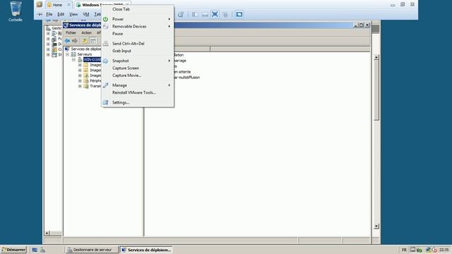
Task: Open the Fichier menu in Services de déploiement
Action: (x=71, y=33)
